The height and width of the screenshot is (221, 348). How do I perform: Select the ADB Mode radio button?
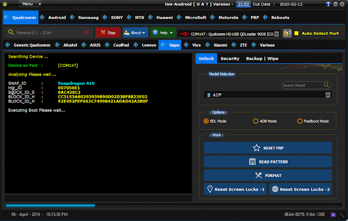(x=256, y=121)
